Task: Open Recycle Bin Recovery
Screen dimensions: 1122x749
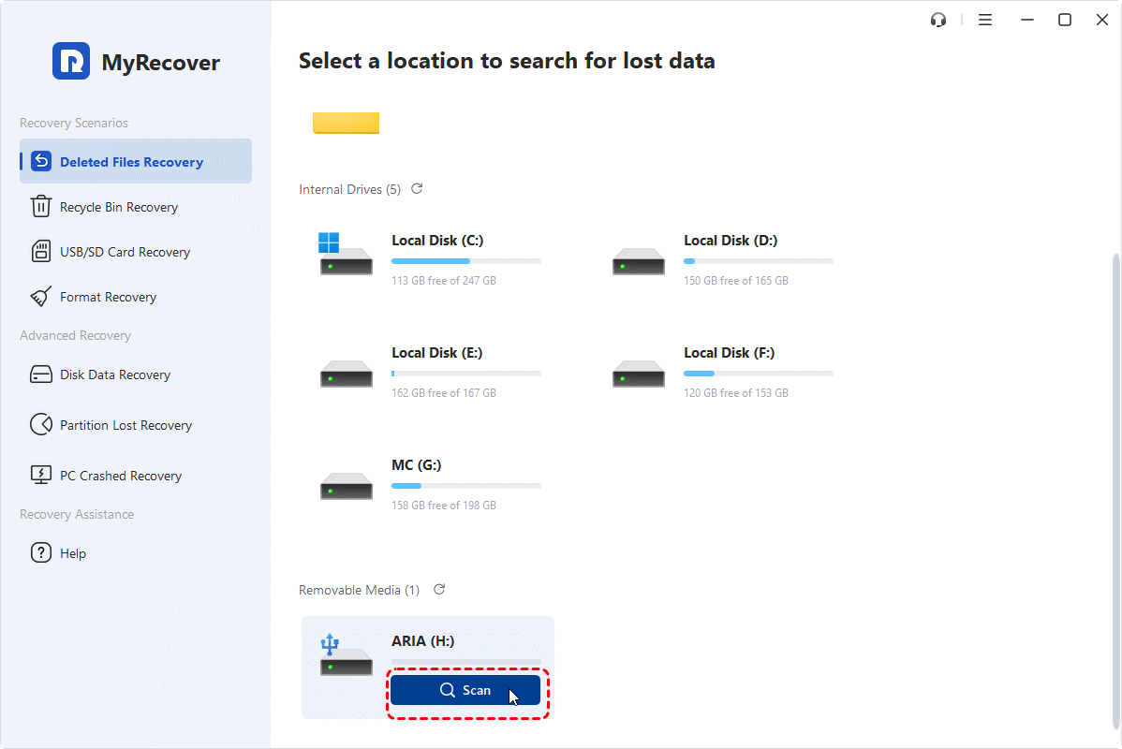Action: (x=118, y=207)
